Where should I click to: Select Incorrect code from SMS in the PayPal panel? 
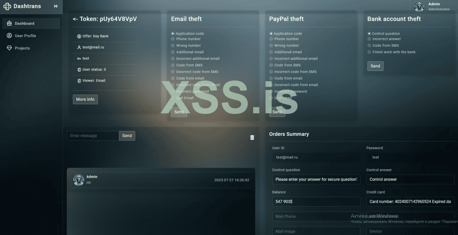271,72
